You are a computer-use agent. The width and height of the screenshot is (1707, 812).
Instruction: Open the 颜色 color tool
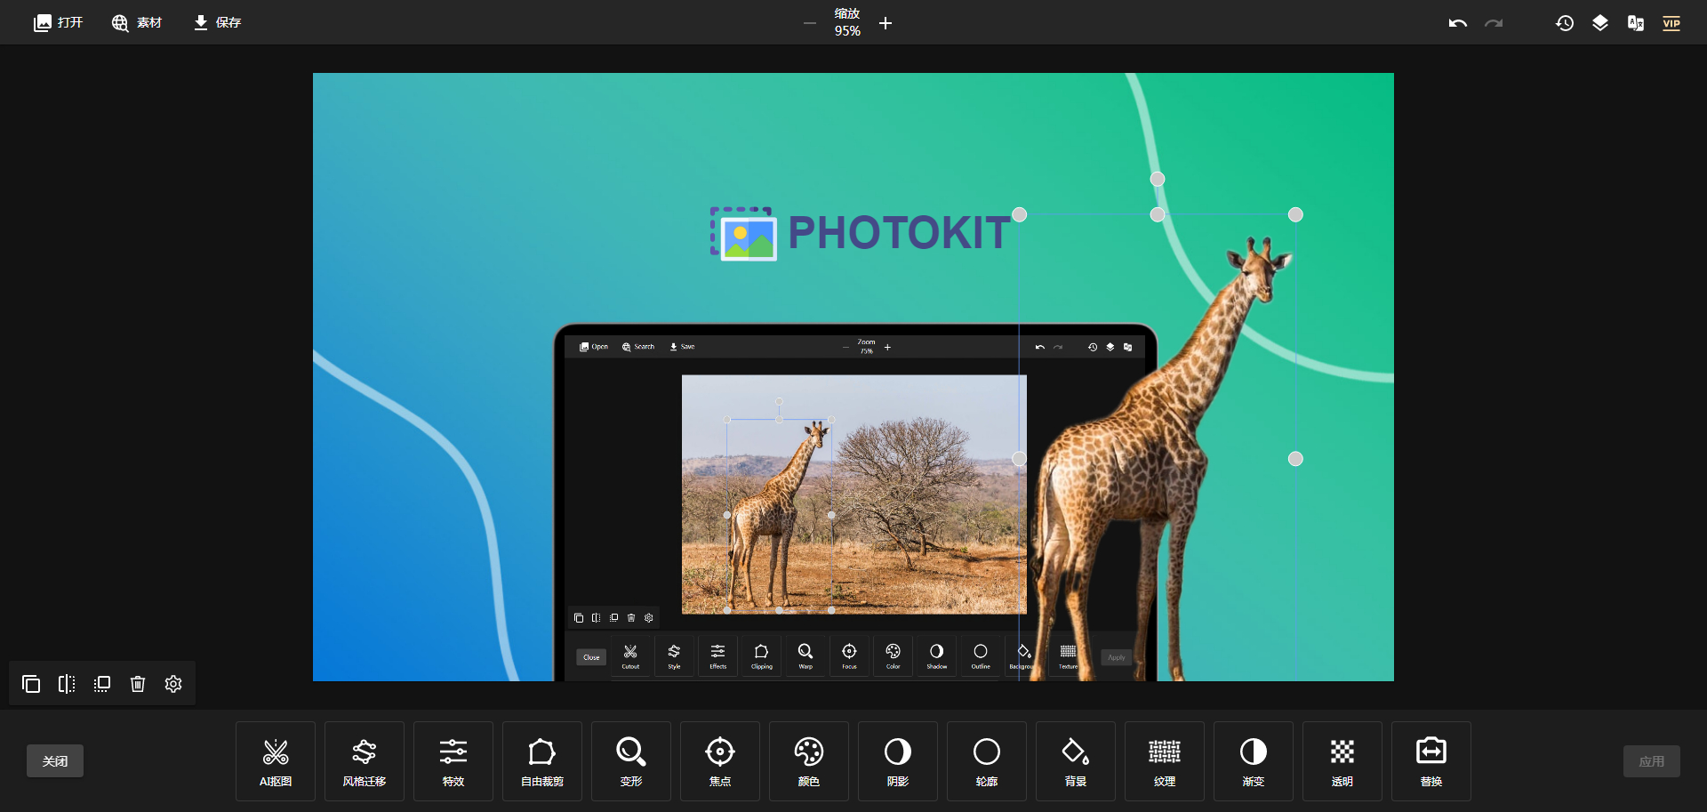pos(809,761)
